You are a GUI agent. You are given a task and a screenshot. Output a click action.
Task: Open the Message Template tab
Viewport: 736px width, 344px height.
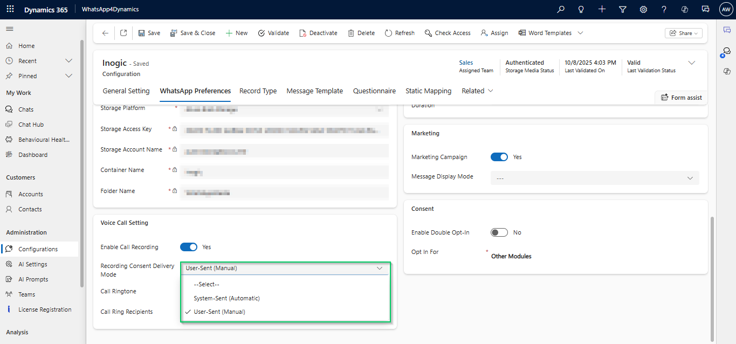pyautogui.click(x=314, y=91)
